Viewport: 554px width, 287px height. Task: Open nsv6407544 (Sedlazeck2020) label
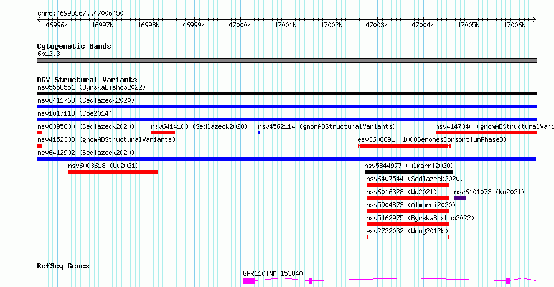point(415,179)
